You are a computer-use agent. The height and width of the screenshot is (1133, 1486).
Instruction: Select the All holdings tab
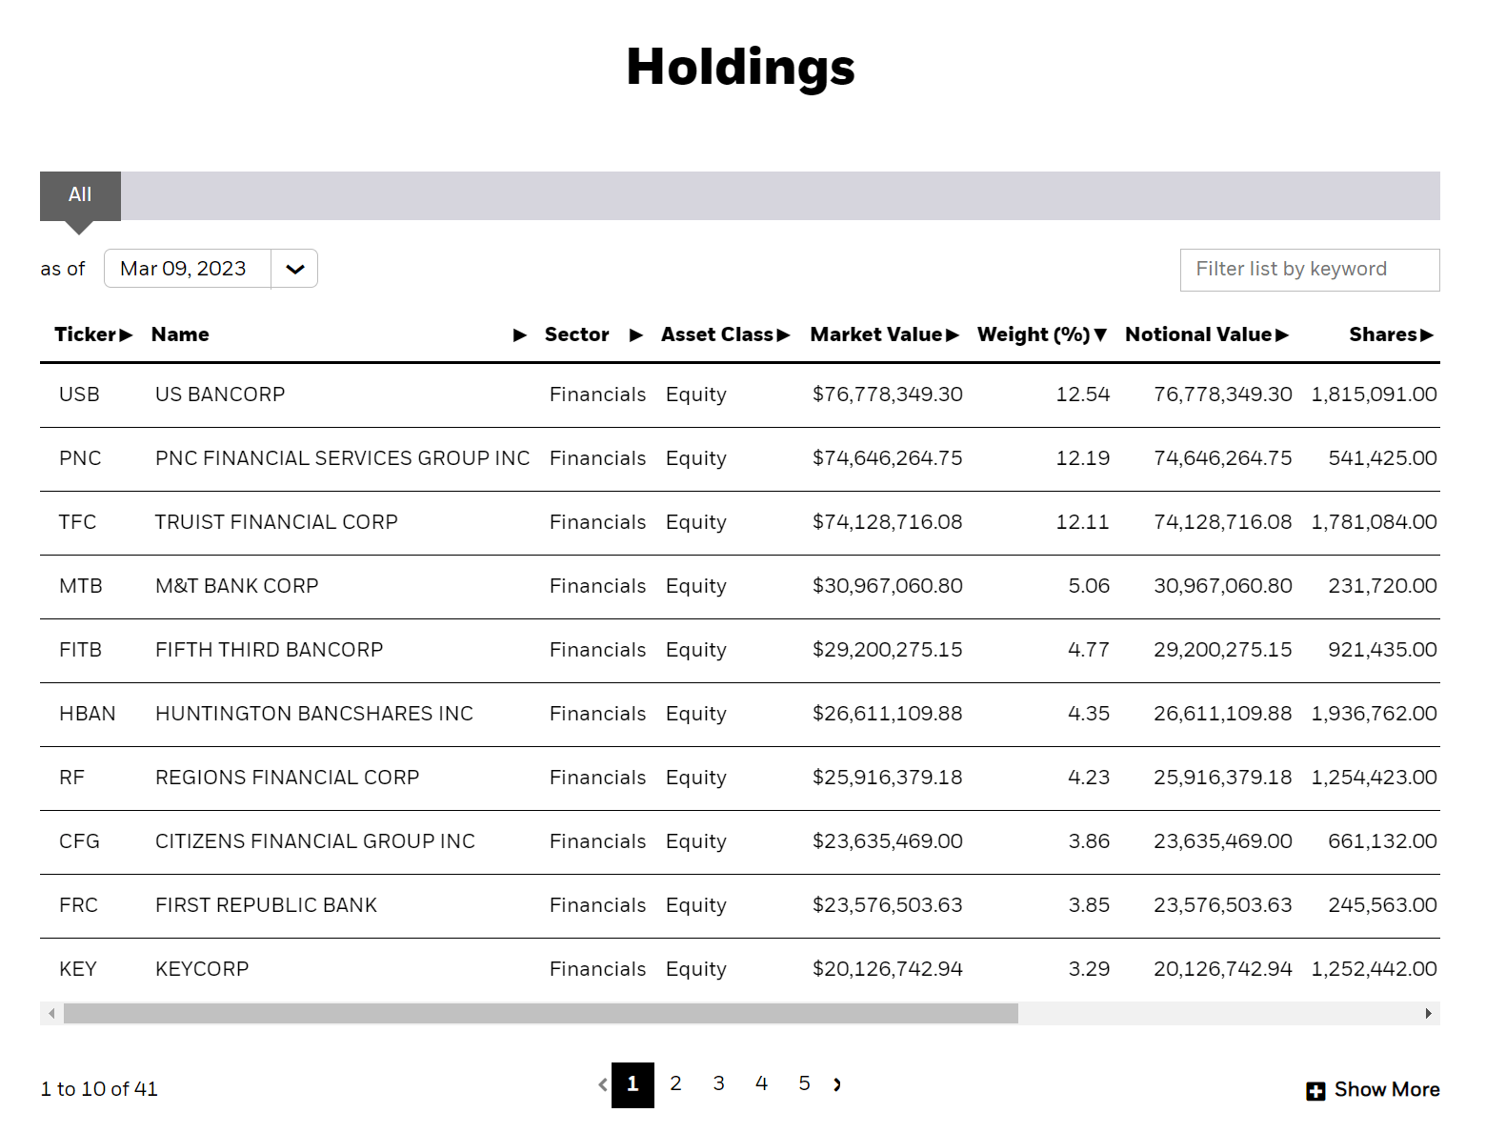pos(80,195)
